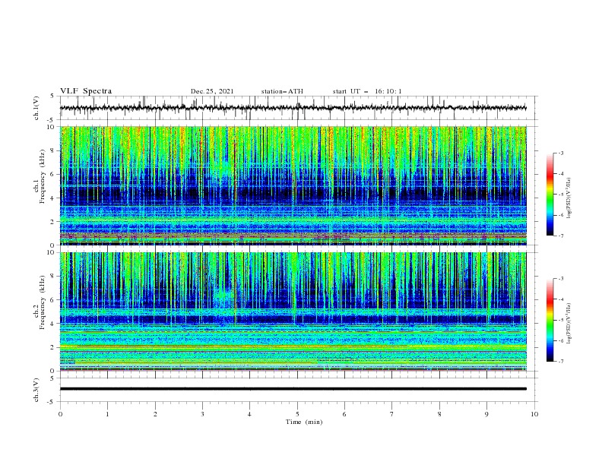Screen dimensions: 602x465
Task: Click ch.1 frequency tick label "6"
Action: pos(53,174)
